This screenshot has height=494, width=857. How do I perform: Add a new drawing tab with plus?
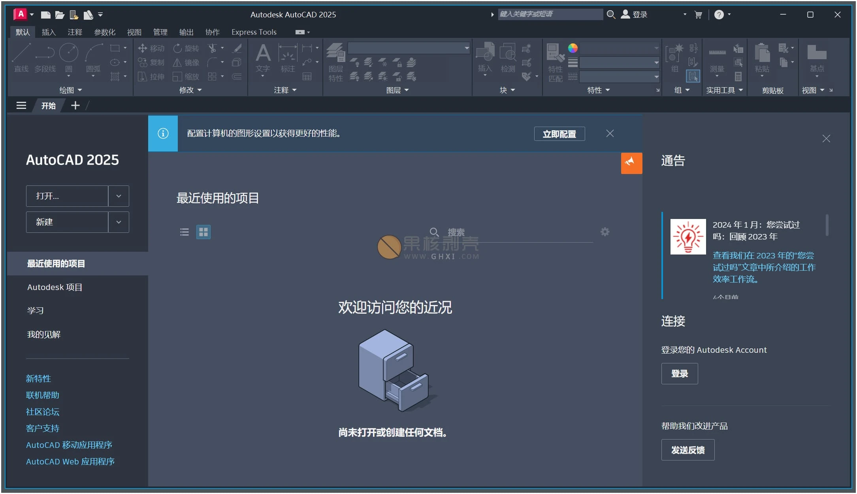click(x=75, y=105)
